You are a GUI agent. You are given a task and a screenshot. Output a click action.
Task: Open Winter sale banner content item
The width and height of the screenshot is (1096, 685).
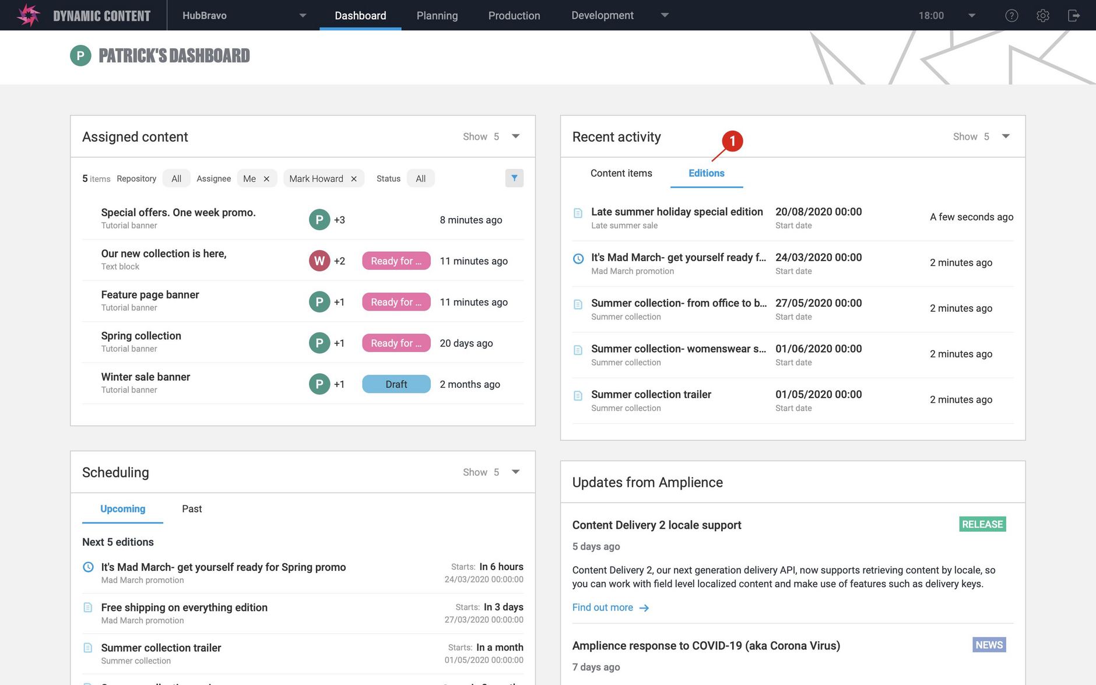[146, 377]
